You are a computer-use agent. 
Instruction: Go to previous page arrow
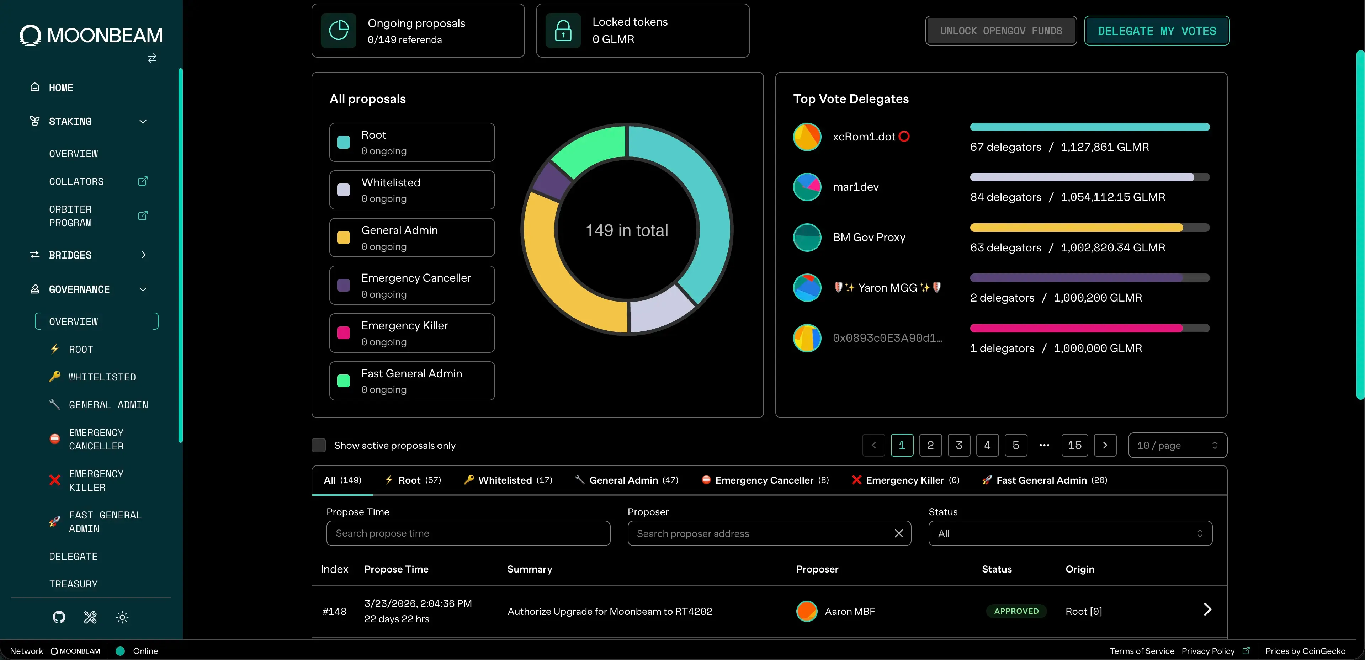point(874,446)
